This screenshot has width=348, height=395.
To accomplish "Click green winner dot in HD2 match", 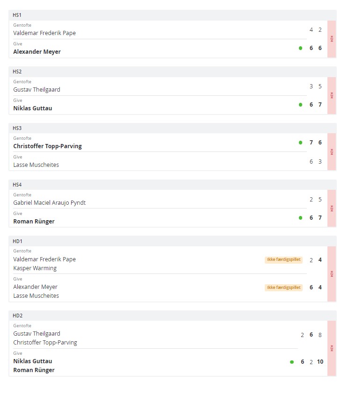I will click(292, 362).
